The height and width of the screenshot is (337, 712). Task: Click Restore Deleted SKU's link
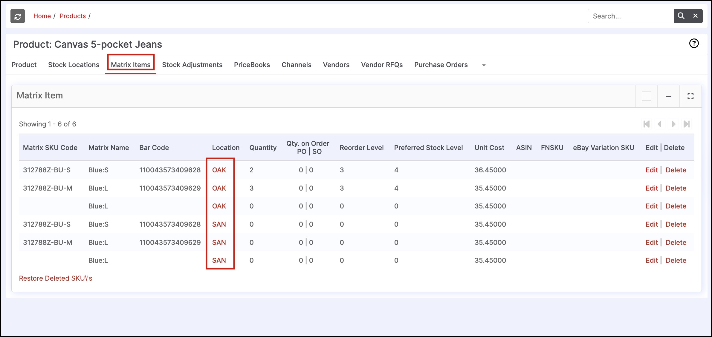(56, 278)
